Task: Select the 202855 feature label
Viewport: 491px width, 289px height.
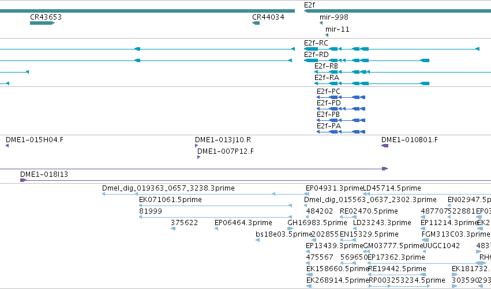Action: point(325,235)
